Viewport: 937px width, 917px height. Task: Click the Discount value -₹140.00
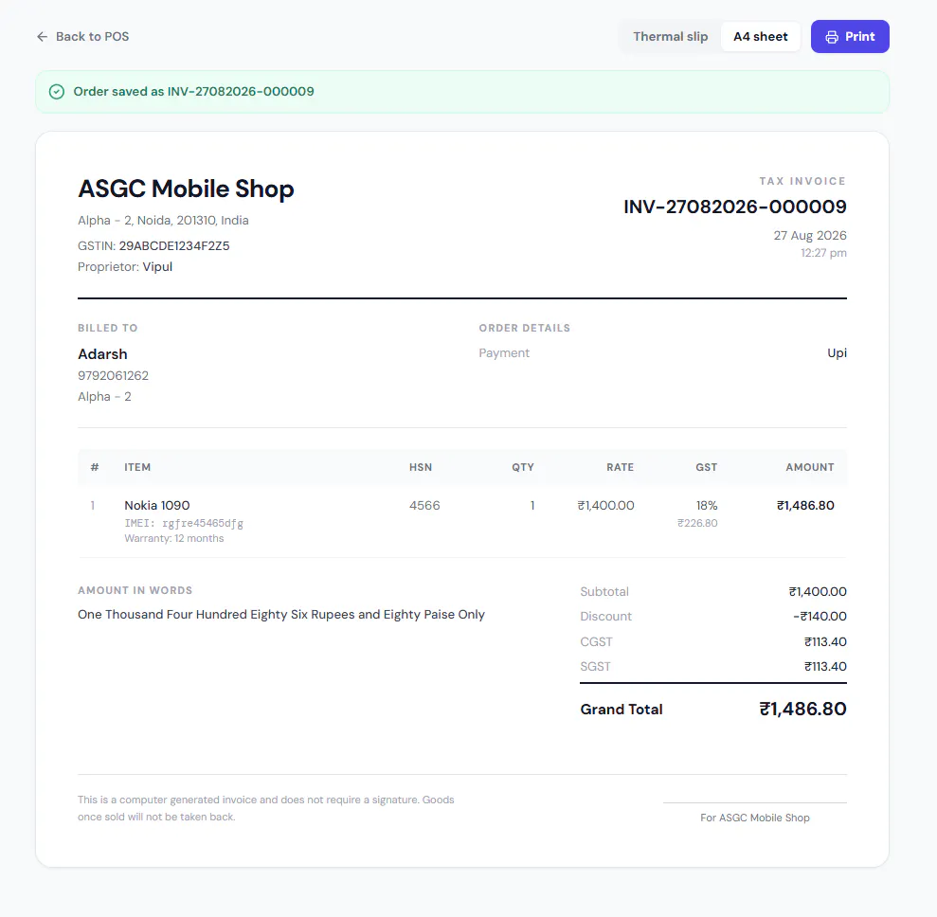pos(820,616)
